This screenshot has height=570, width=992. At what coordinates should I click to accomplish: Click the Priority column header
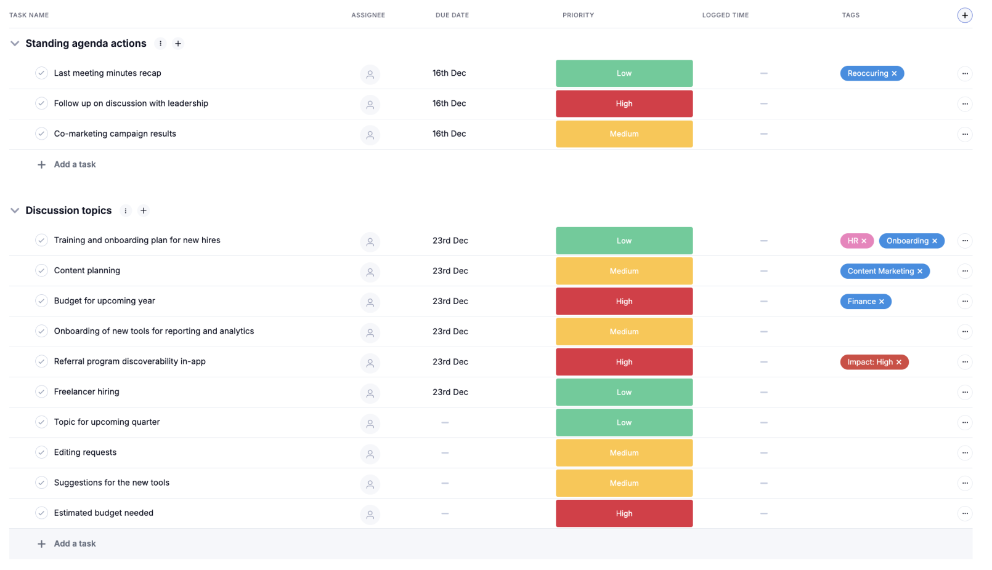tap(577, 15)
